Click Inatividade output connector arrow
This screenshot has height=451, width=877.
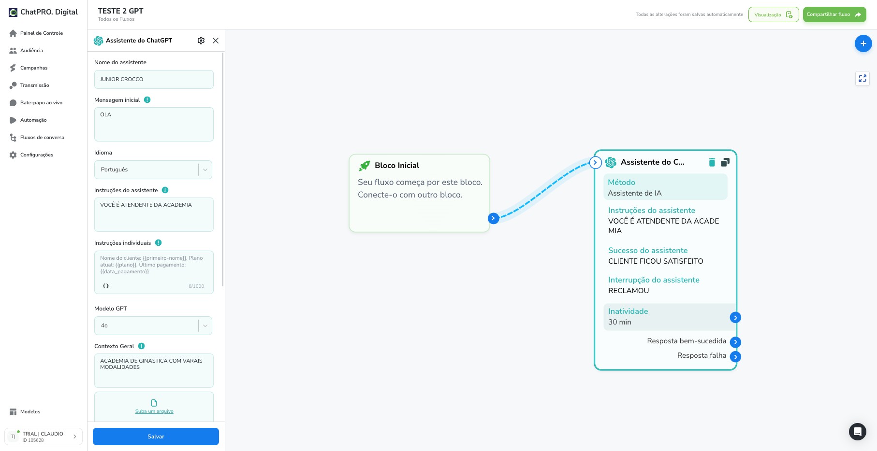[x=735, y=317]
